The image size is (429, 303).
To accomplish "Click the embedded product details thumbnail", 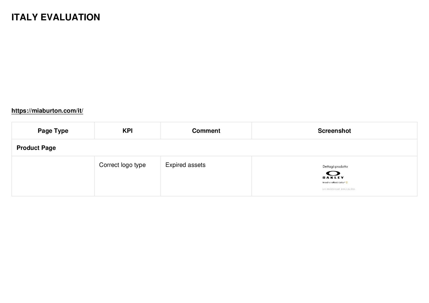I will pos(339,177).
